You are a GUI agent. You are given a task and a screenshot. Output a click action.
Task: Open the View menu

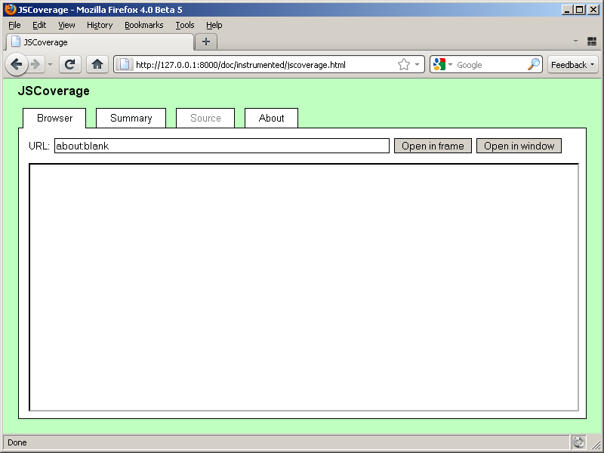pos(66,25)
